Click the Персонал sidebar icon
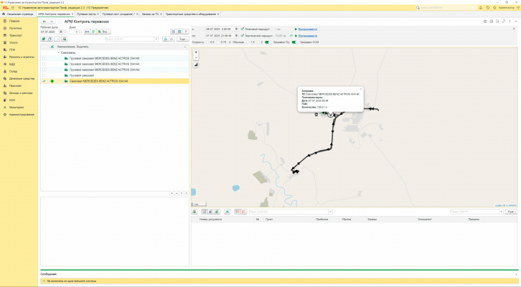This screenshot has width=521, height=287. point(4,85)
